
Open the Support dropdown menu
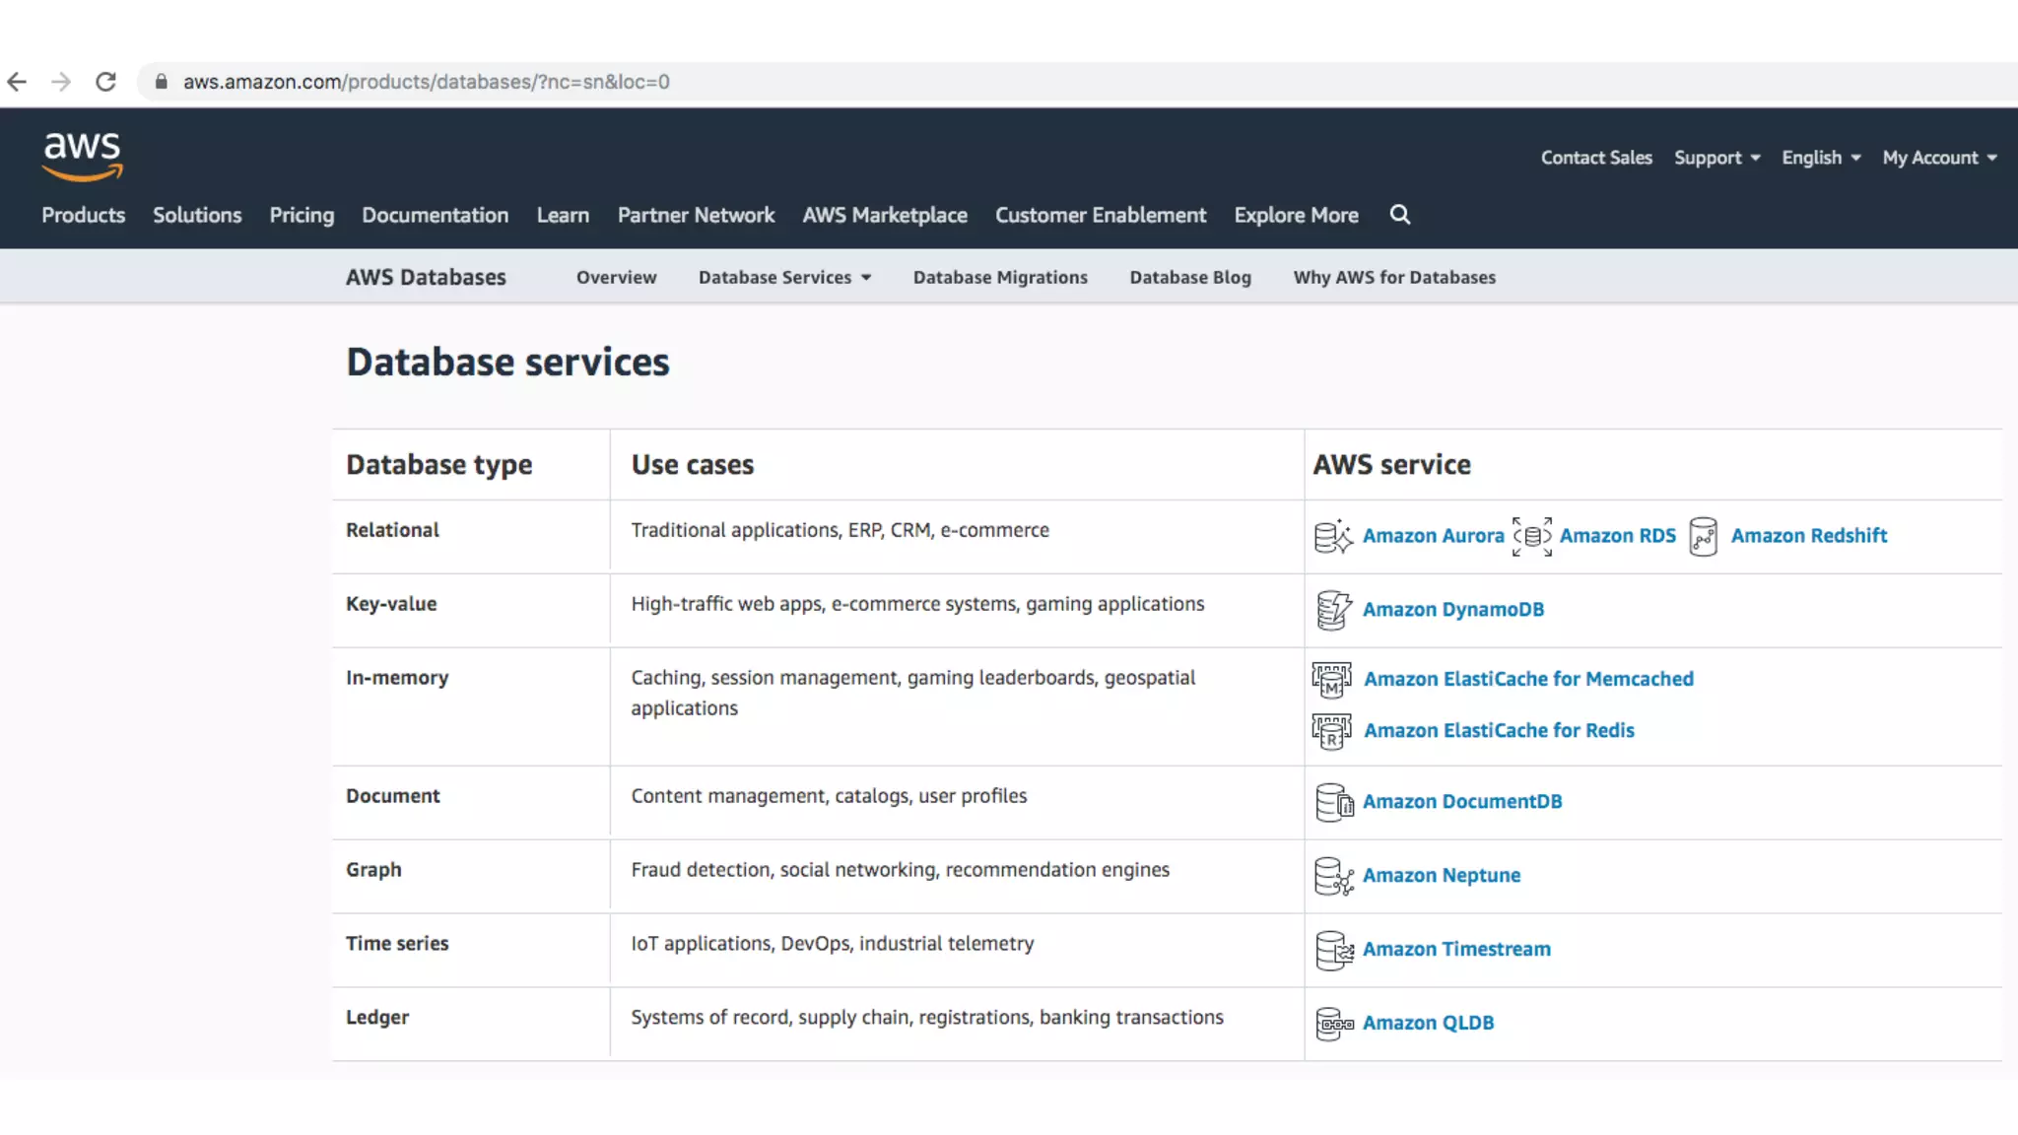coord(1716,158)
